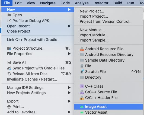Click the C/C++ Header File icon
The width and height of the screenshot is (144, 115).
[x=82, y=98]
